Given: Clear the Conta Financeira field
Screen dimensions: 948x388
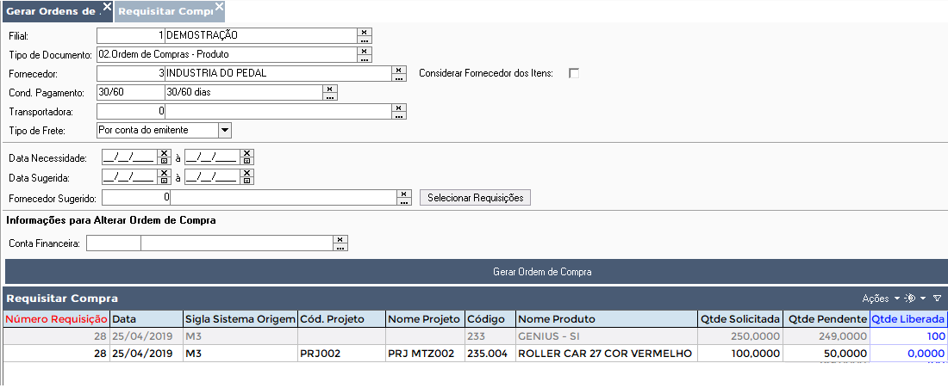Looking at the screenshot, I should coord(341,239).
